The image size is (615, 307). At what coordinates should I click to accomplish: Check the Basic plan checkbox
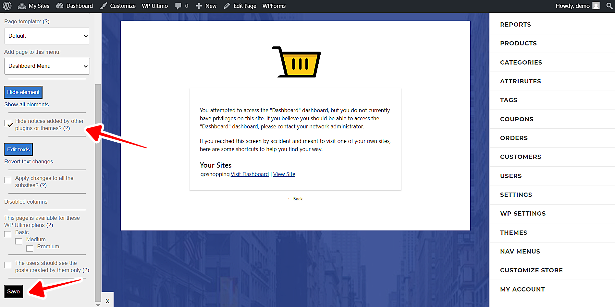click(x=8, y=234)
